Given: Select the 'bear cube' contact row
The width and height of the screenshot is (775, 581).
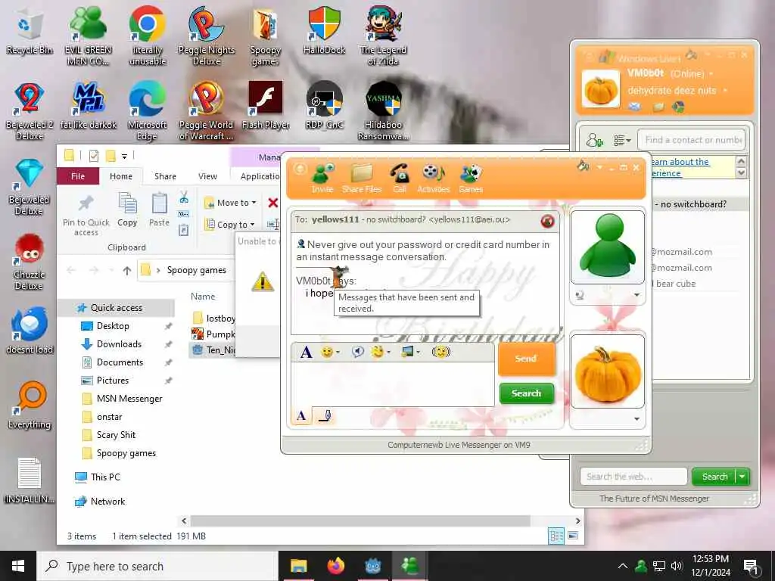Looking at the screenshot, I should pos(699,284).
